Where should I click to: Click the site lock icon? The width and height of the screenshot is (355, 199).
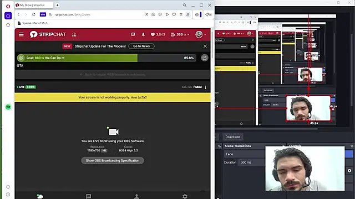pos(50,14)
